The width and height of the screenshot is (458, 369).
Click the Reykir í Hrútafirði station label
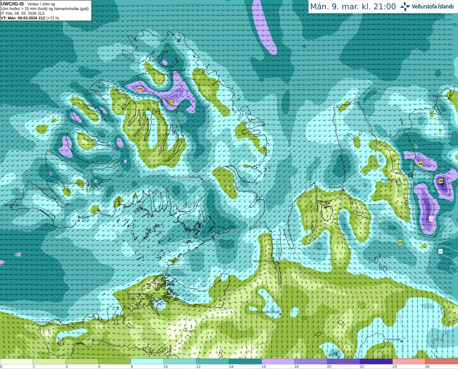[266, 261]
